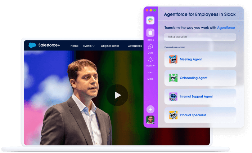252x153 pixels.
Task: Click the yellow minimize window dot
Action: click(x=151, y=10)
